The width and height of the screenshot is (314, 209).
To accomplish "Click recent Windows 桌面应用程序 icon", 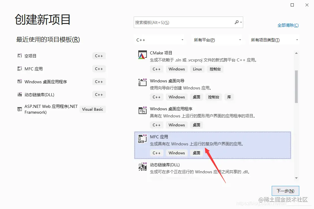I will [19, 81].
